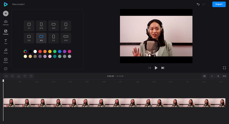
Task: Open the Videos sidebar panel
Action: (x=6, y=61)
